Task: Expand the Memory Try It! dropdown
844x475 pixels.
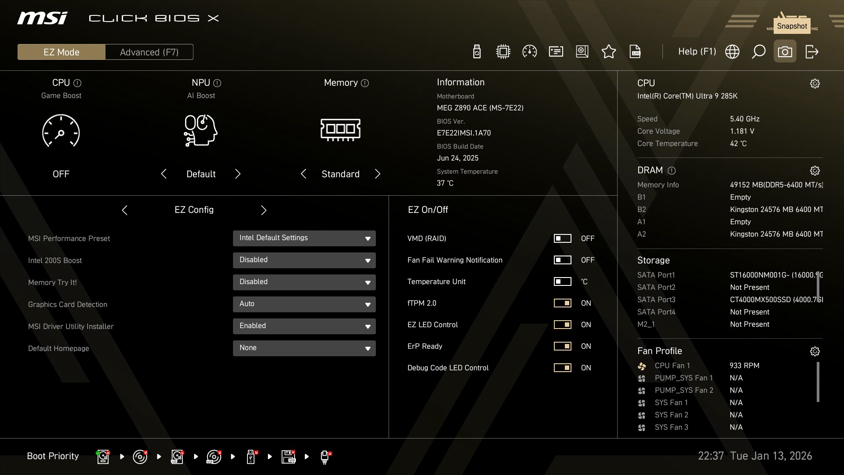Action: [304, 282]
